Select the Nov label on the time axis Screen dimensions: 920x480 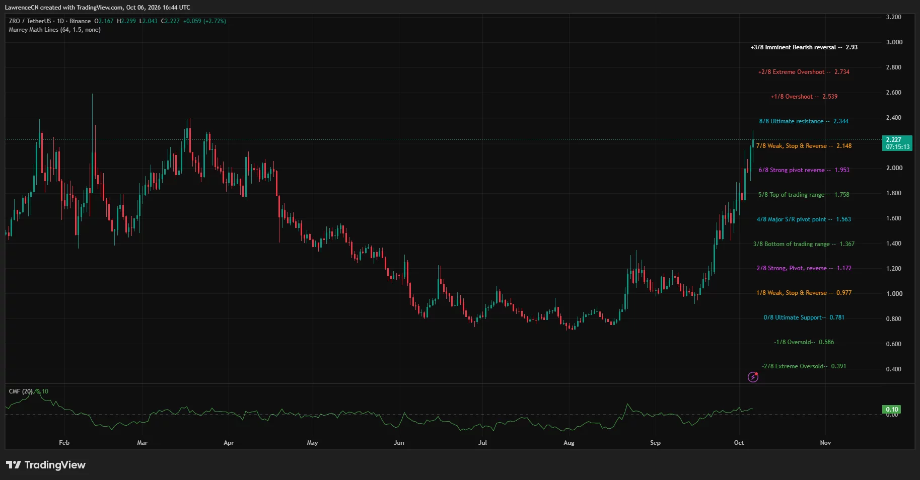coord(825,443)
